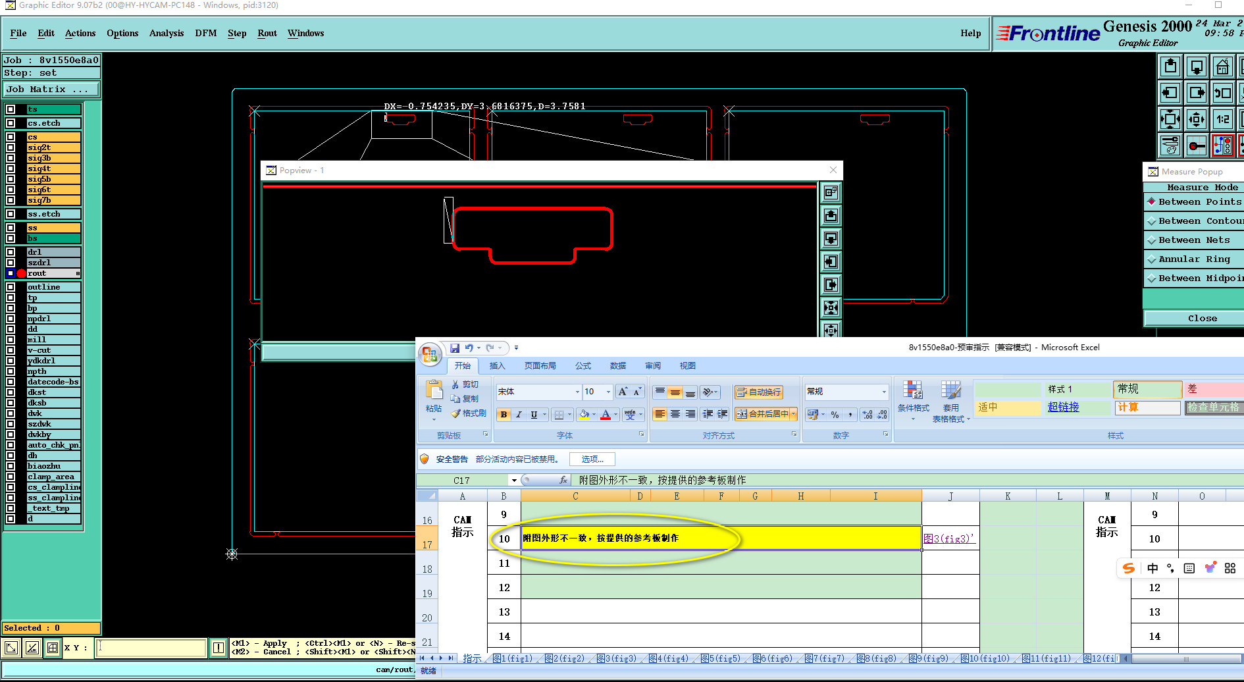Toggle bold formatting in Excel ribbon

point(504,415)
